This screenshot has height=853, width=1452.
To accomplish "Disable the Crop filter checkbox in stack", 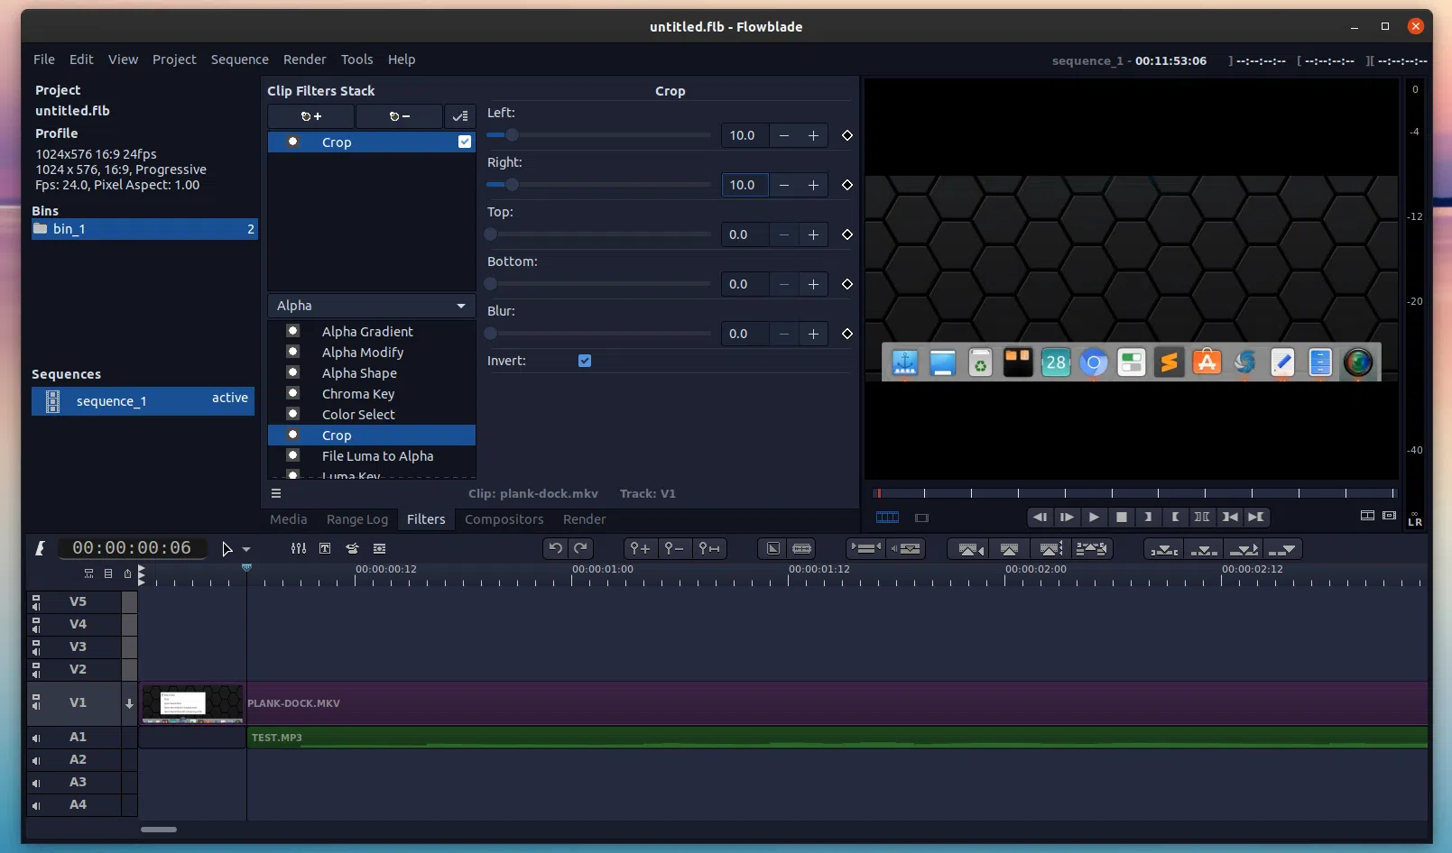I will 465,142.
